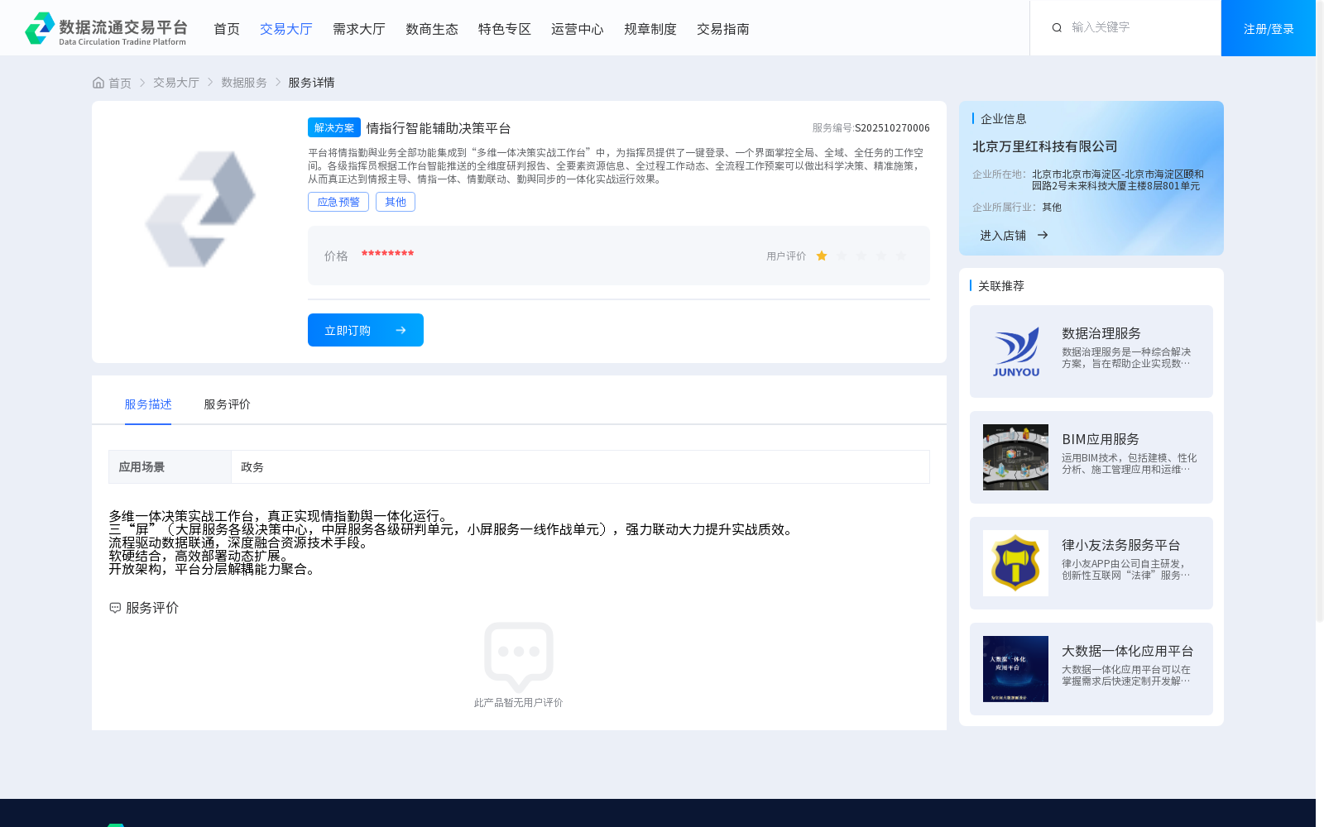Click the 应急预警 tag
The width and height of the screenshot is (1324, 827).
point(338,202)
